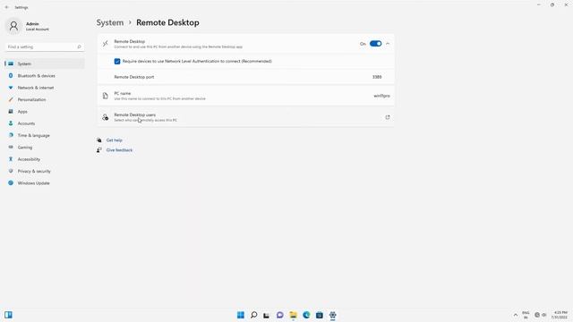The image size is (573, 322).
Task: Open Task View on the taskbar
Action: click(x=267, y=315)
